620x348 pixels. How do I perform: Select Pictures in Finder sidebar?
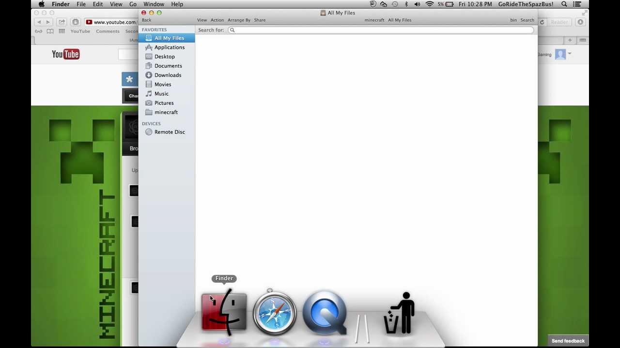(x=167, y=103)
